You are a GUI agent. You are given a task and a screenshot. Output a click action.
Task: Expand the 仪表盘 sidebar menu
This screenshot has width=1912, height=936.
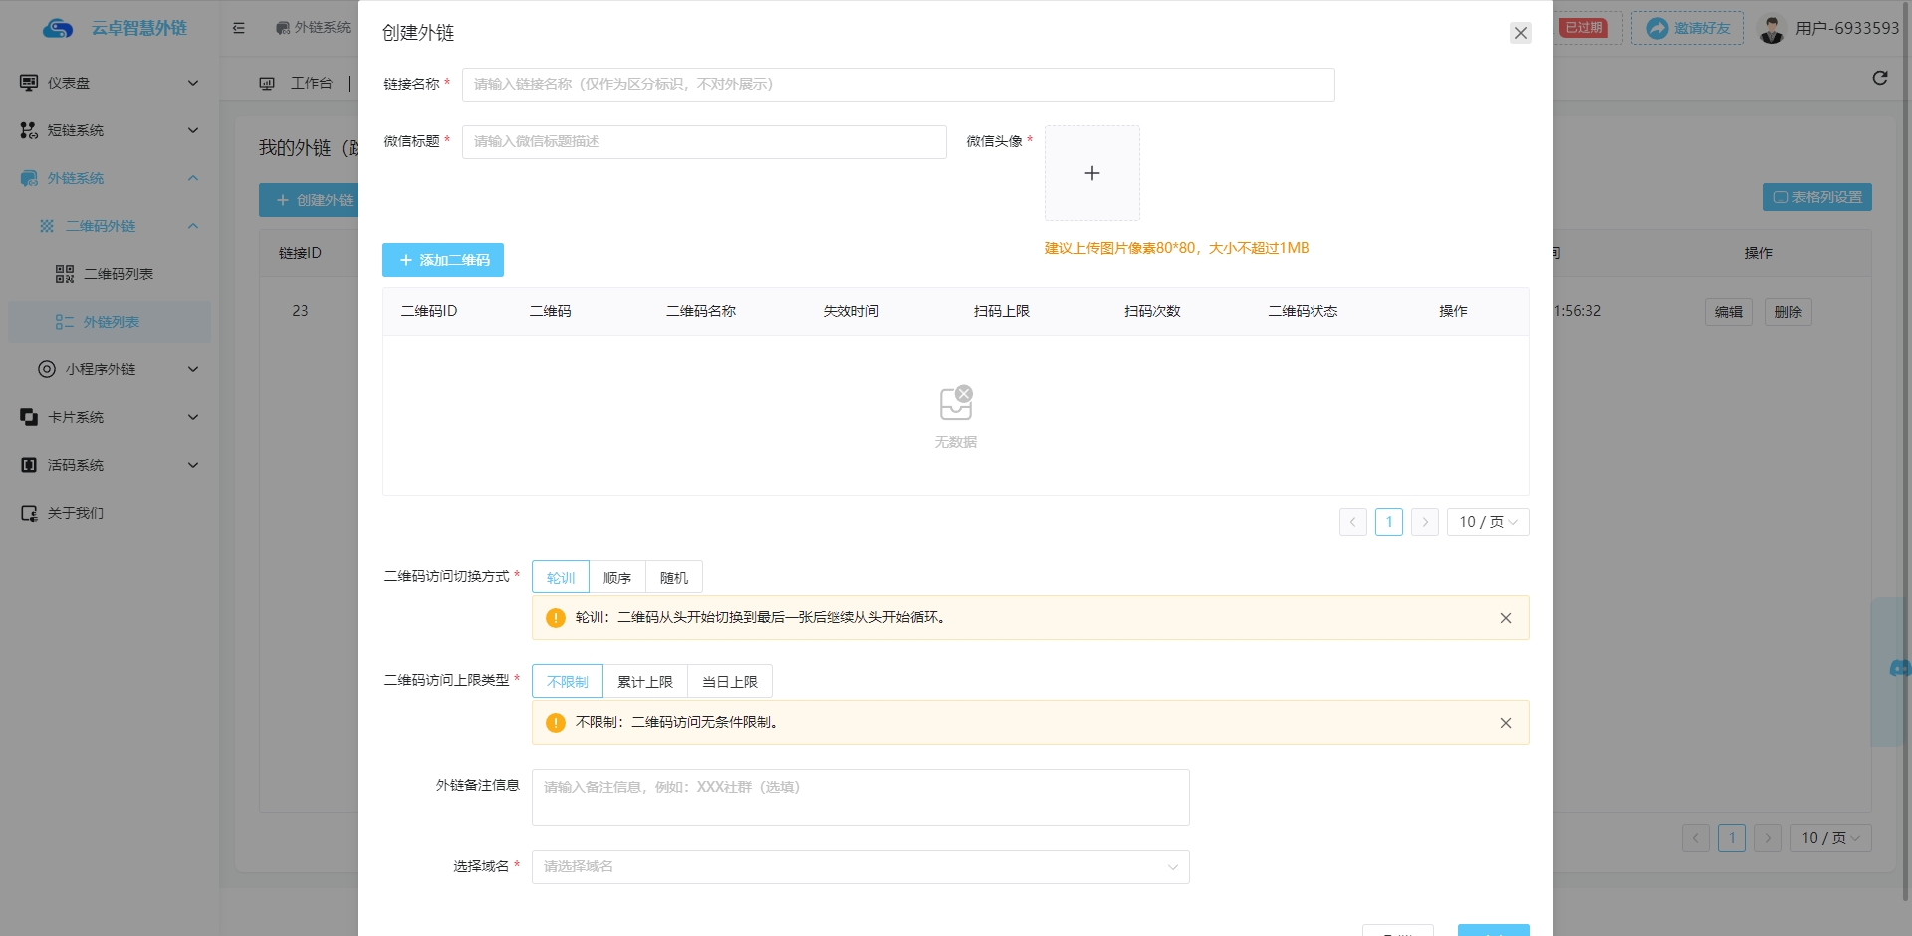pyautogui.click(x=110, y=83)
